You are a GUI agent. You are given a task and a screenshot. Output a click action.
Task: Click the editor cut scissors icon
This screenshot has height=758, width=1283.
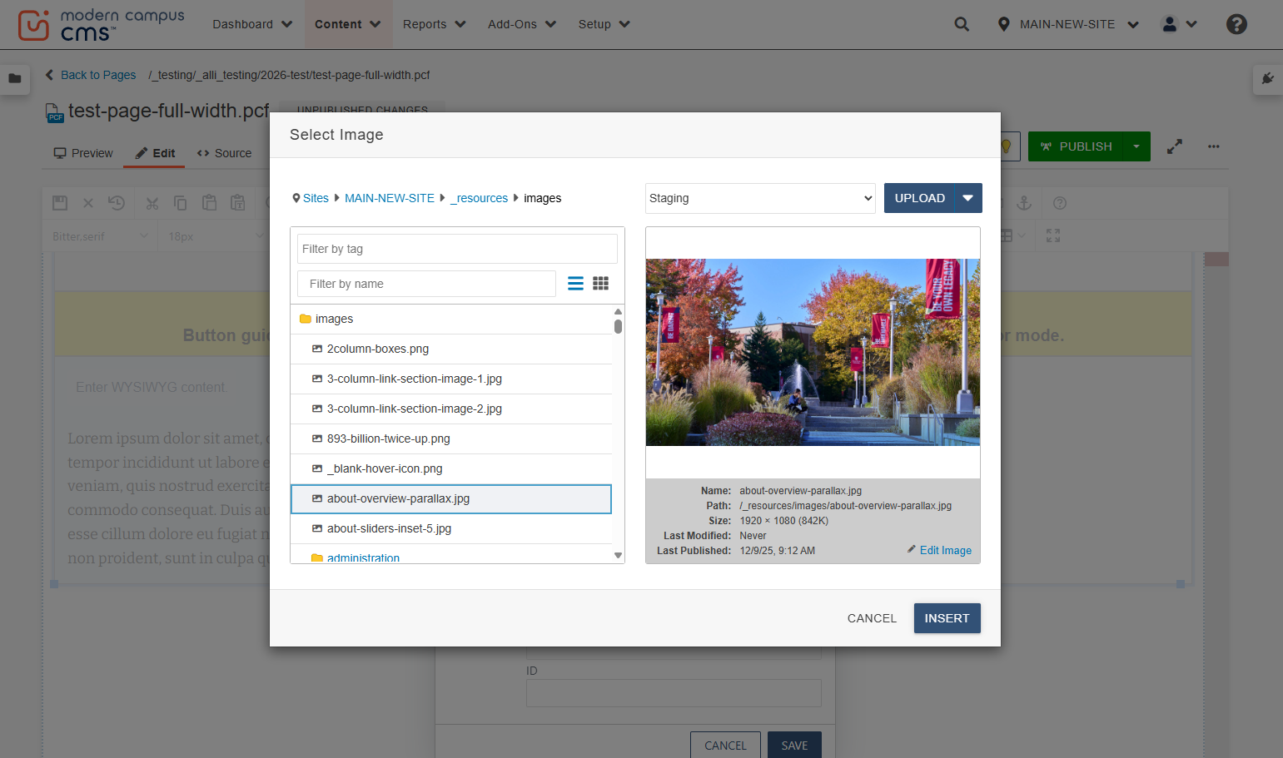coord(152,203)
